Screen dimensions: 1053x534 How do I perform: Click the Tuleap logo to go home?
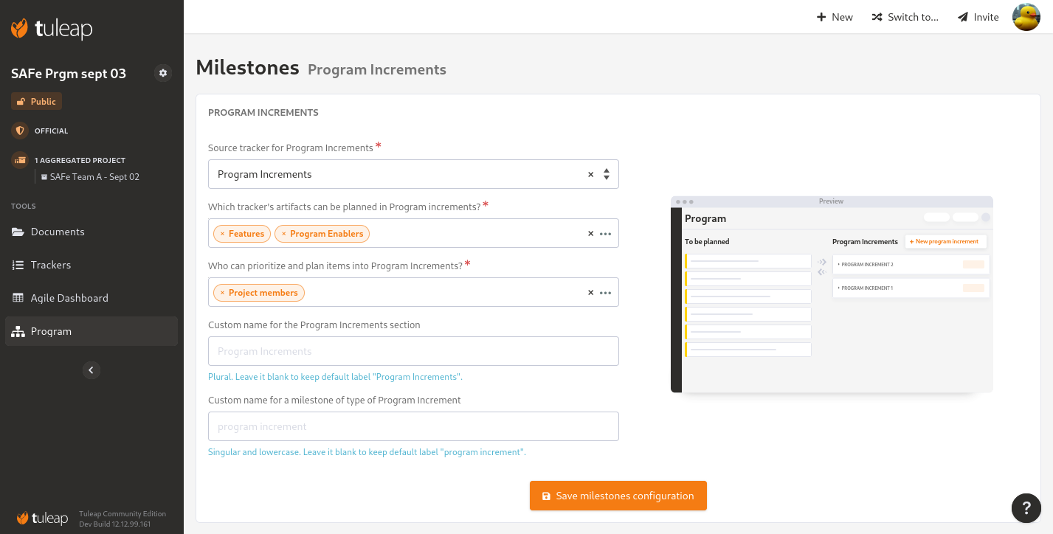(52, 29)
